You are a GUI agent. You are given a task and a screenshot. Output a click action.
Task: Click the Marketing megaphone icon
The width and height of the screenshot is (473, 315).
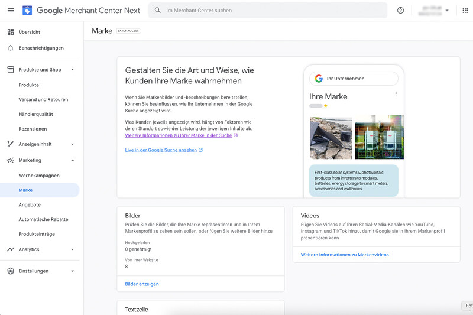tap(11, 160)
